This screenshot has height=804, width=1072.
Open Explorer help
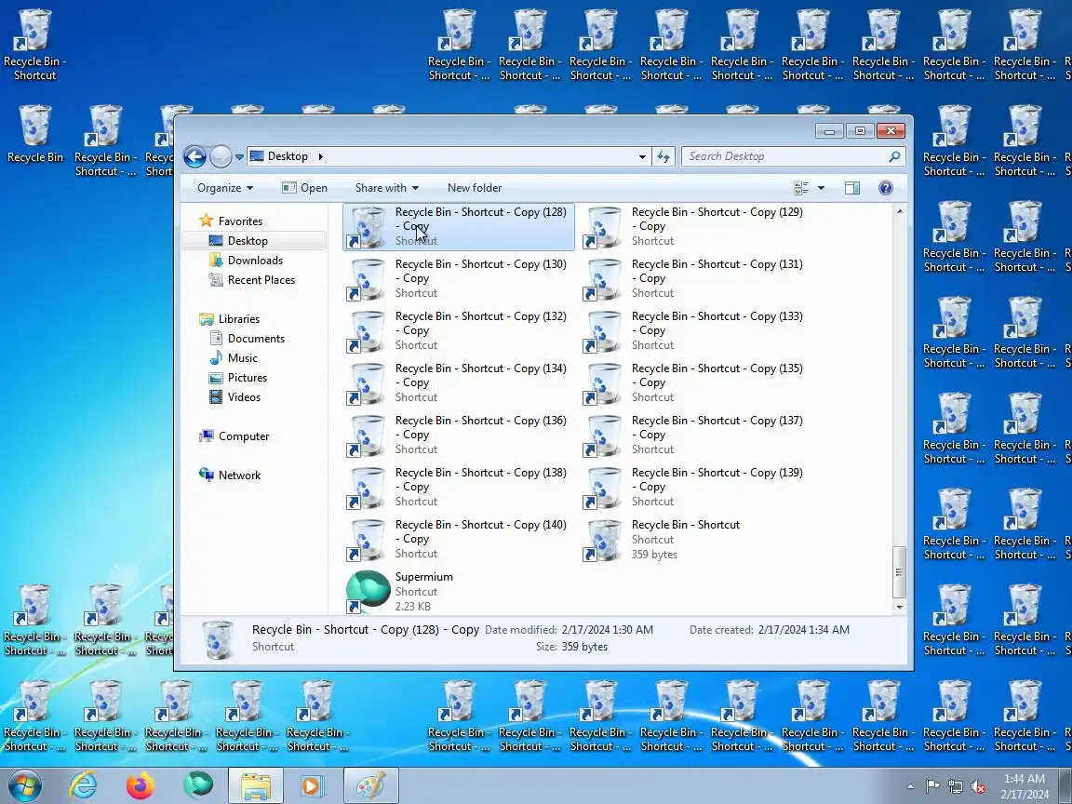(x=885, y=188)
